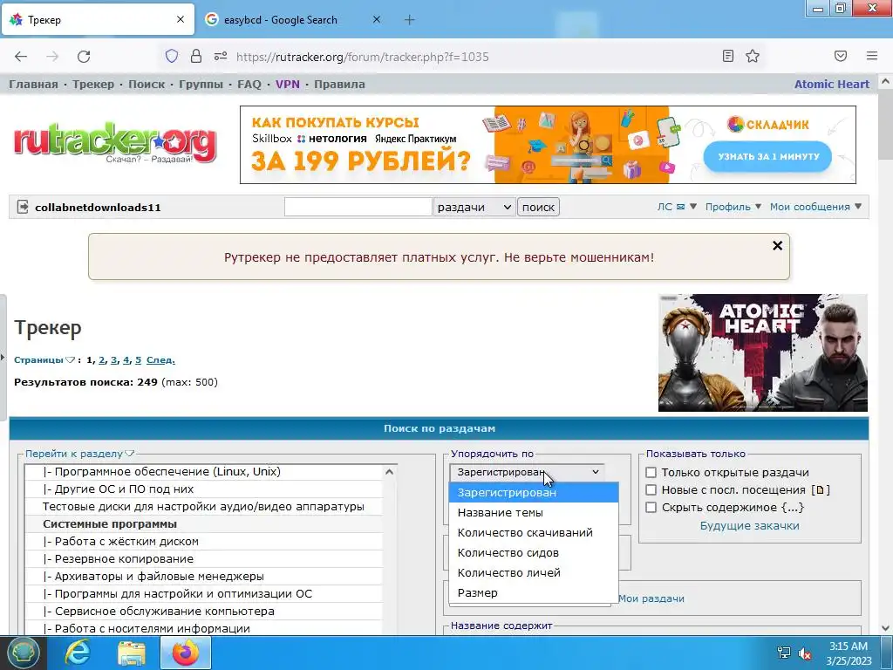This screenshot has width=893, height=670.
Task: Toggle reader view icon
Action: pyautogui.click(x=728, y=56)
